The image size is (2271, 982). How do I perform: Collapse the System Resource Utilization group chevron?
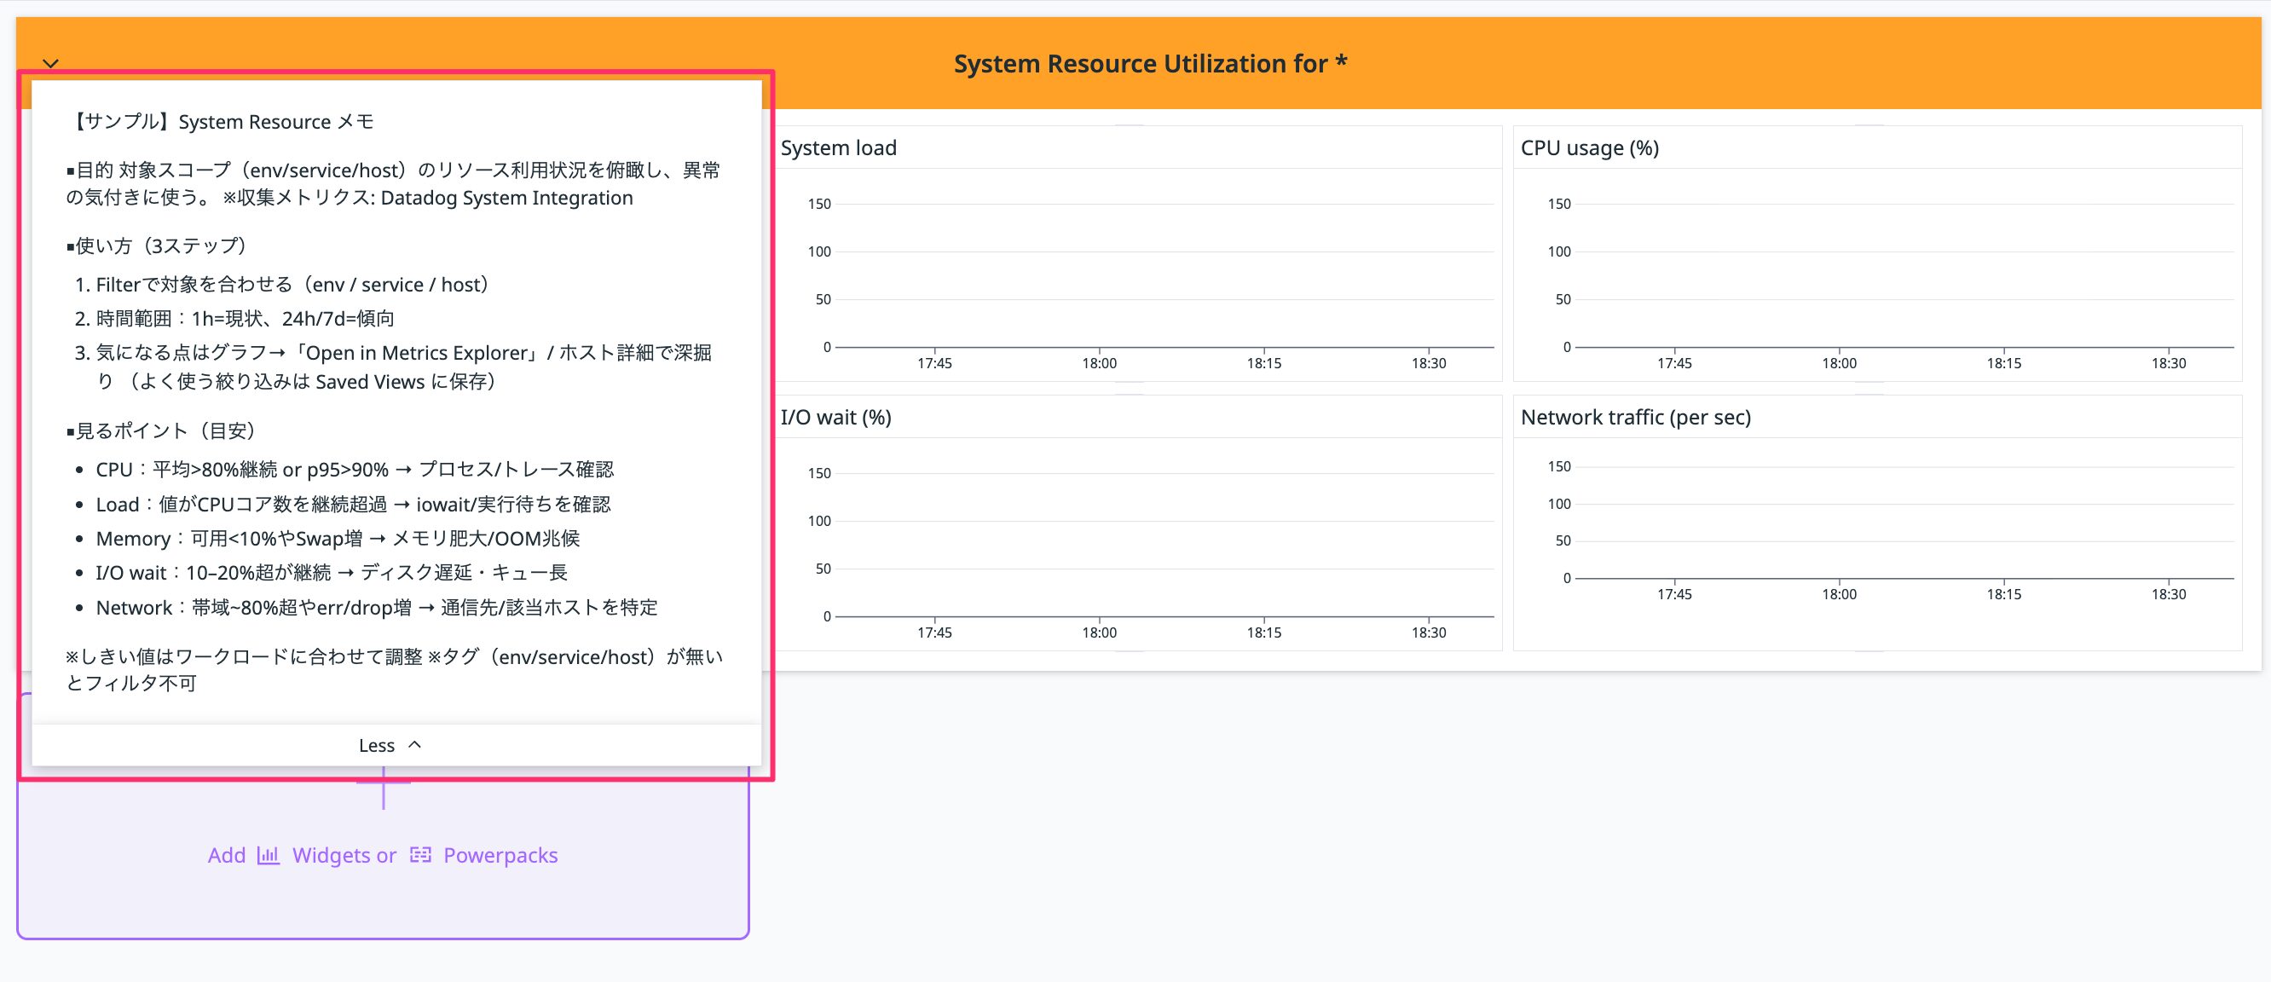point(51,62)
